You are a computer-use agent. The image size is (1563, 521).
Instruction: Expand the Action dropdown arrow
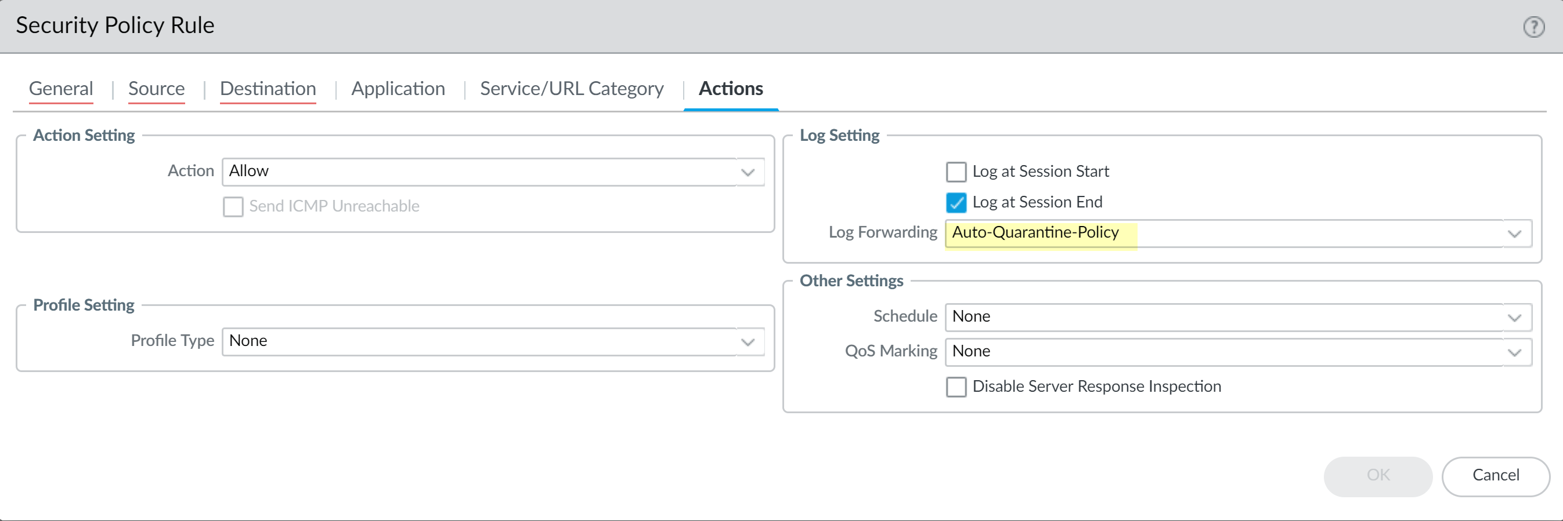pos(748,172)
